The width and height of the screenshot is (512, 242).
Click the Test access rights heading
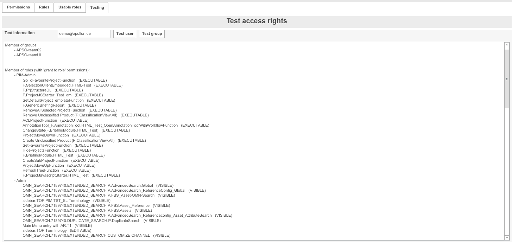click(257, 21)
